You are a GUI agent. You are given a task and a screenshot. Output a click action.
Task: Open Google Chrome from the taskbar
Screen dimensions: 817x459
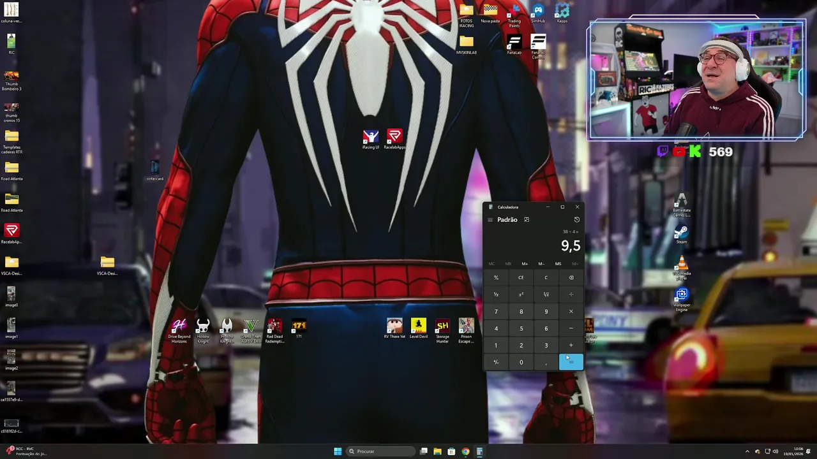coord(465,451)
